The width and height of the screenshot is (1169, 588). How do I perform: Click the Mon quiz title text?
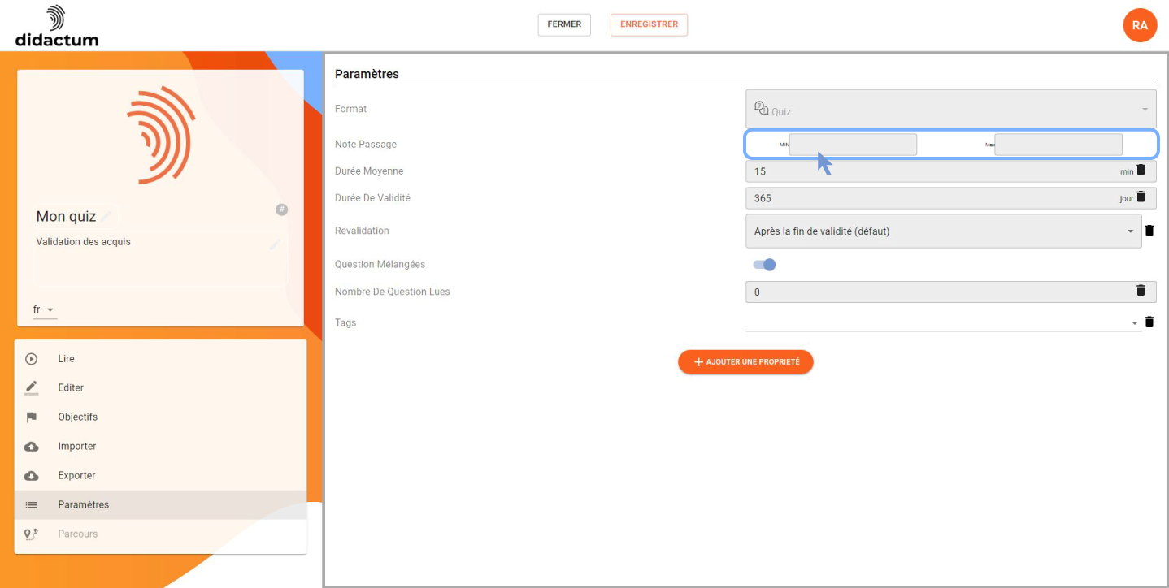[66, 216]
